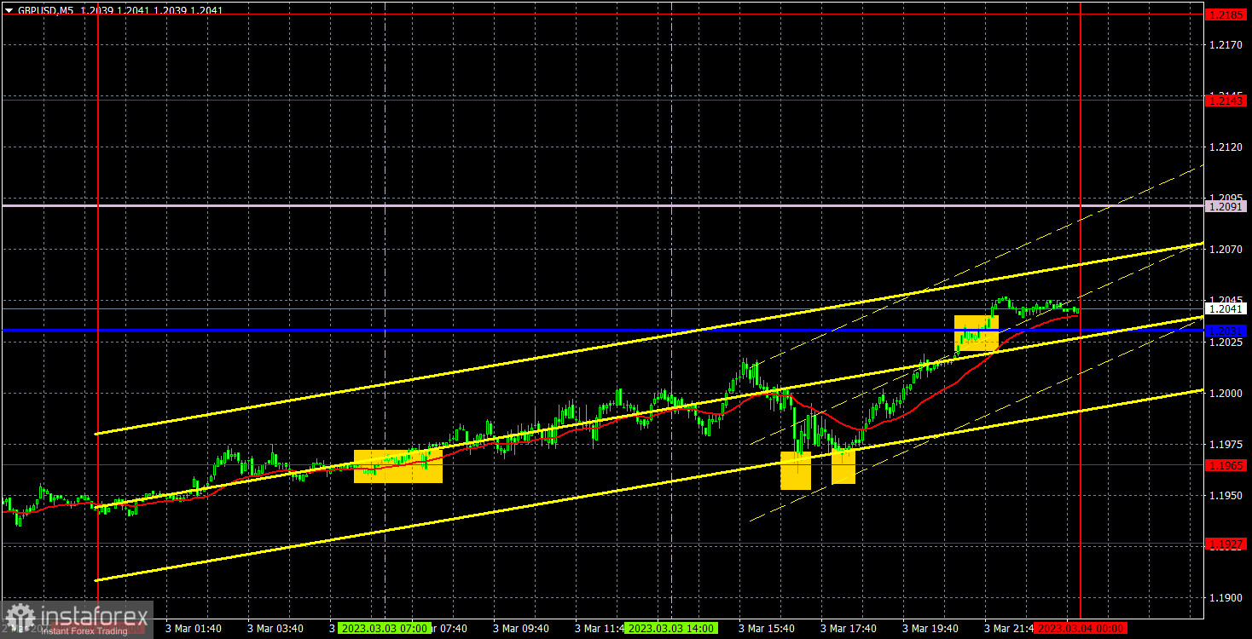
Task: Select the red 1.1927 price level label
Action: [x=1226, y=543]
